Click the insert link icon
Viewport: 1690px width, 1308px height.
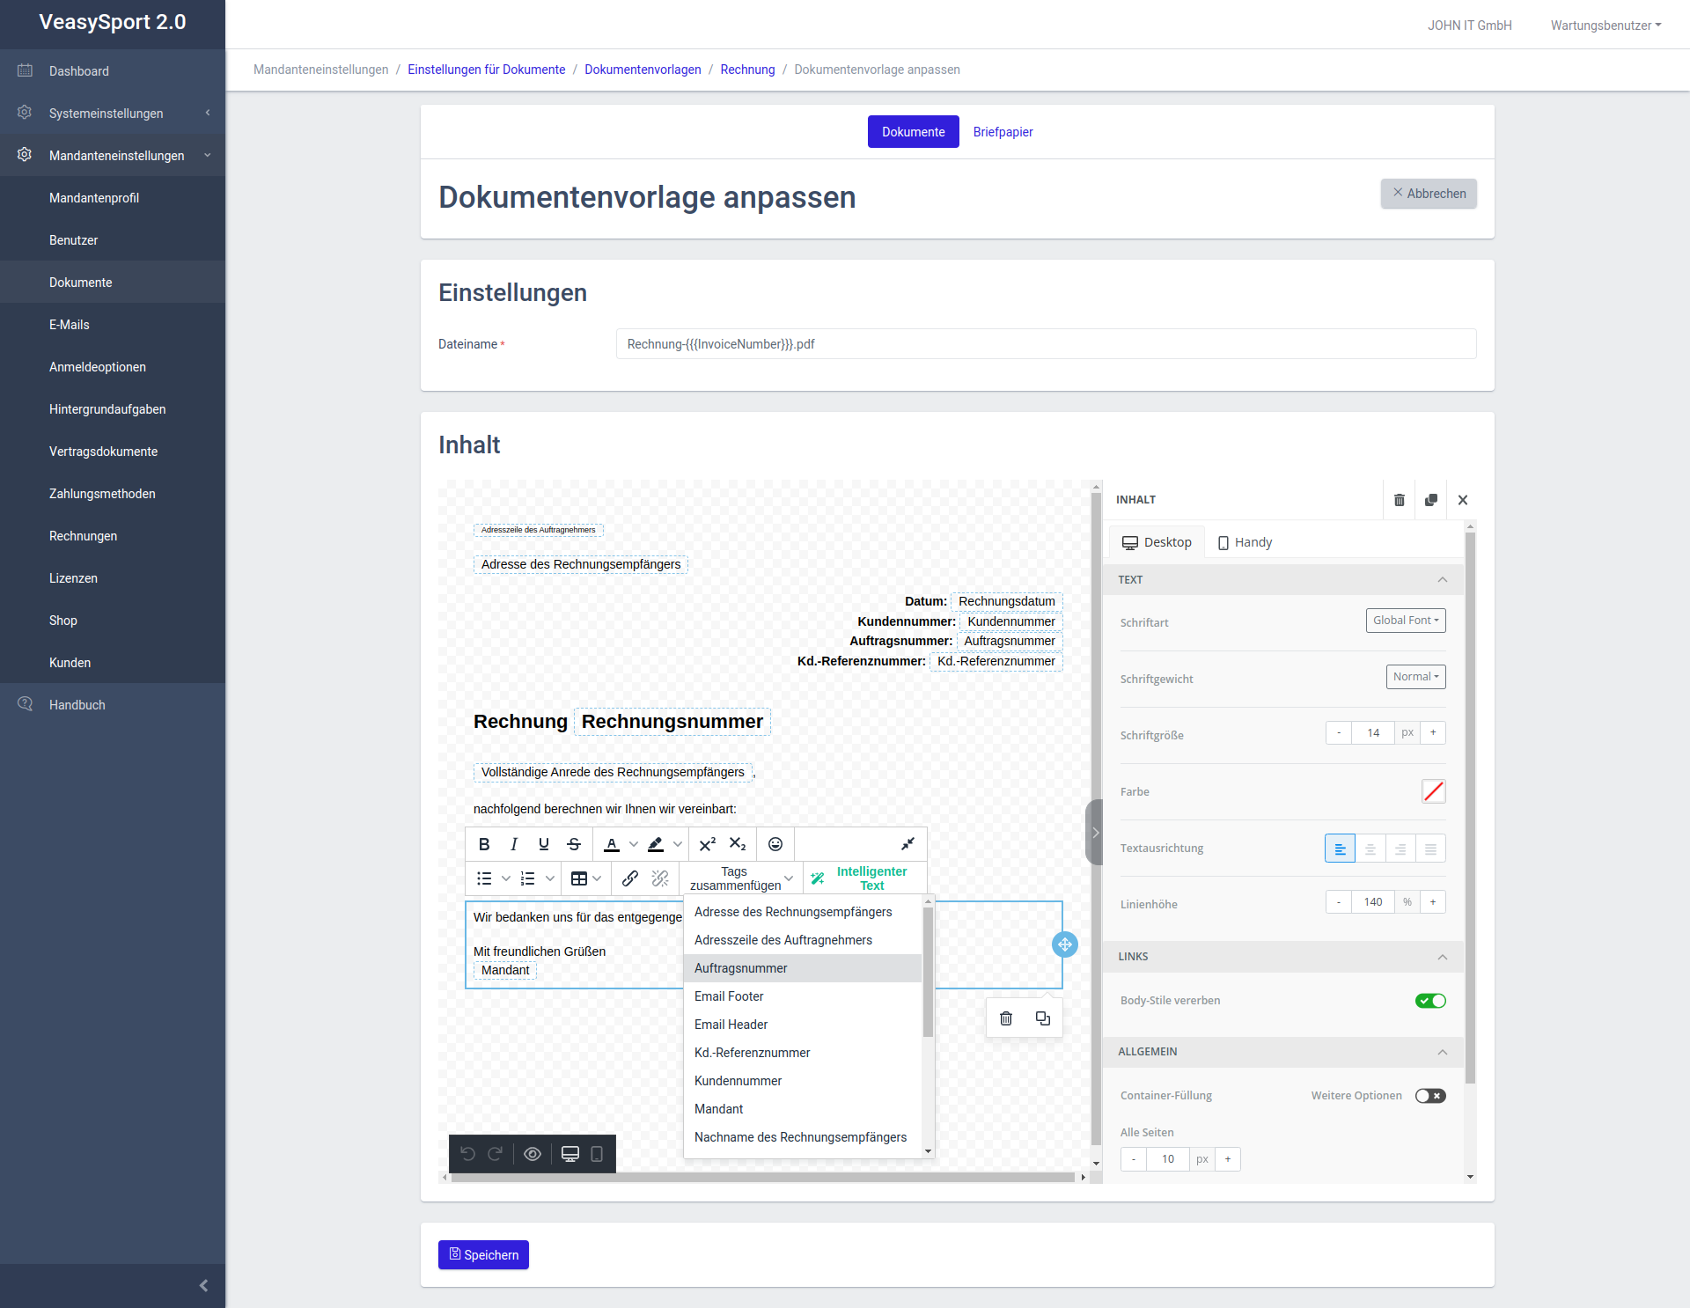630,878
